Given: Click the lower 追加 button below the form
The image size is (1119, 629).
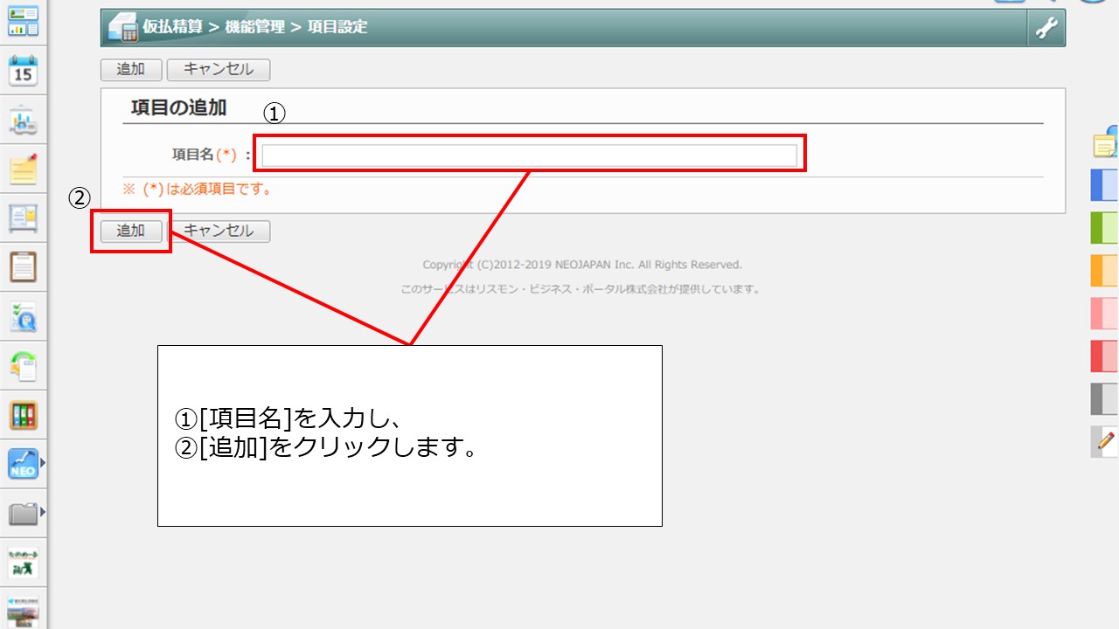Looking at the screenshot, I should tap(130, 232).
